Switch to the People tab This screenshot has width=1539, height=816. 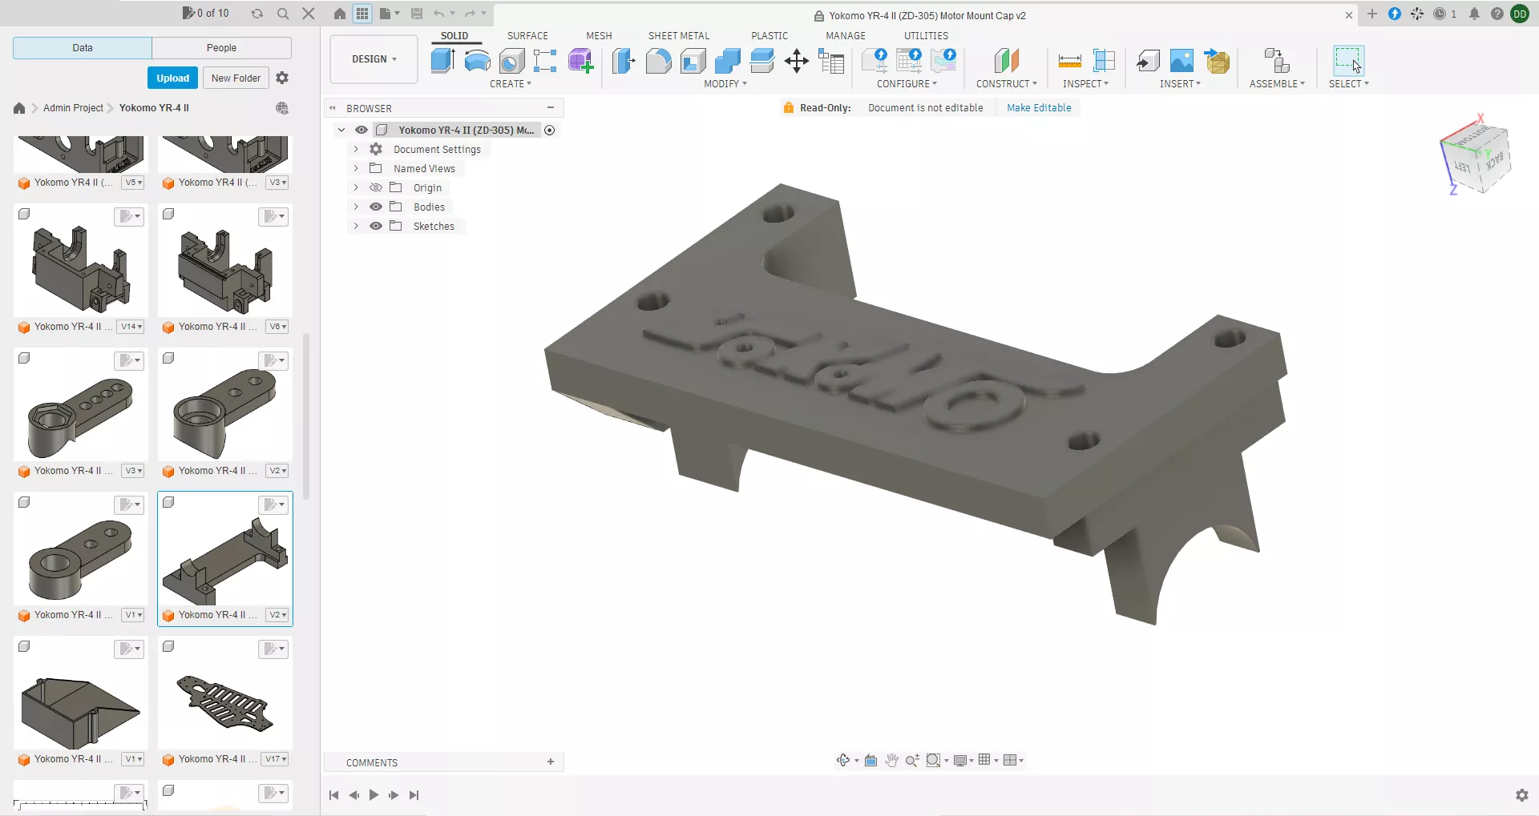coord(221,48)
